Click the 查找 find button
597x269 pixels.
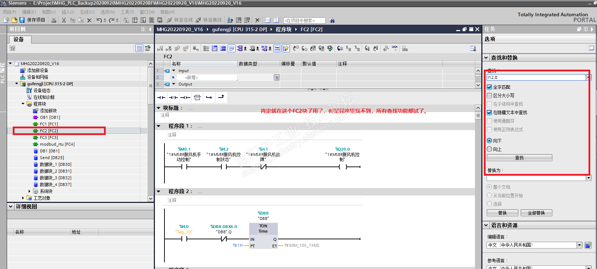[x=519, y=158]
